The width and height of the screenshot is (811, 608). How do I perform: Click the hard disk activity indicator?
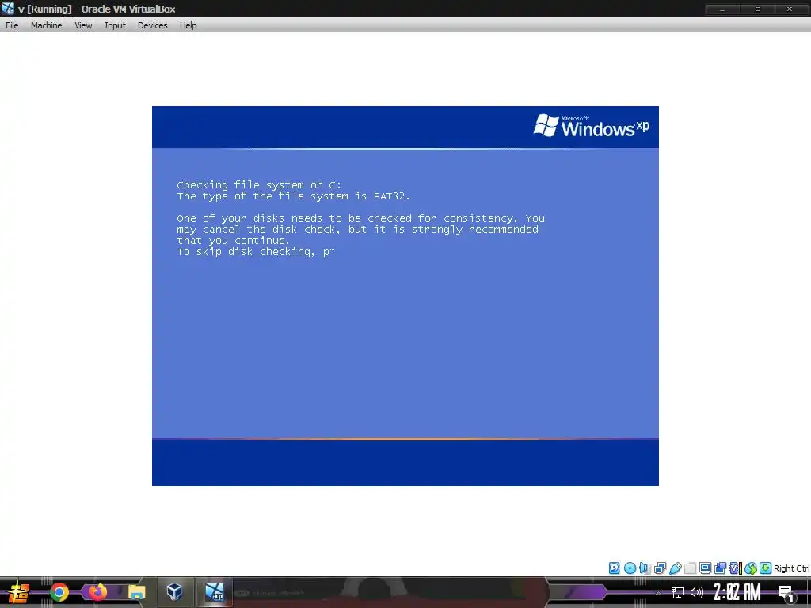pyautogui.click(x=614, y=568)
